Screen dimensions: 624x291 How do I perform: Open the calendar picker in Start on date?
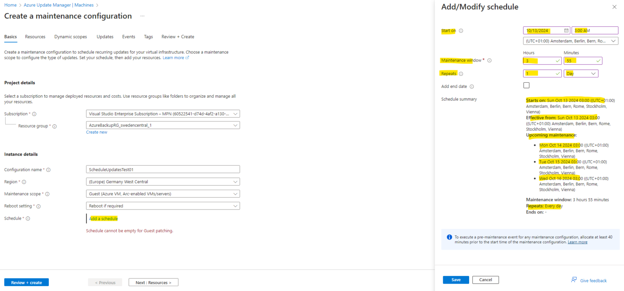pos(566,30)
